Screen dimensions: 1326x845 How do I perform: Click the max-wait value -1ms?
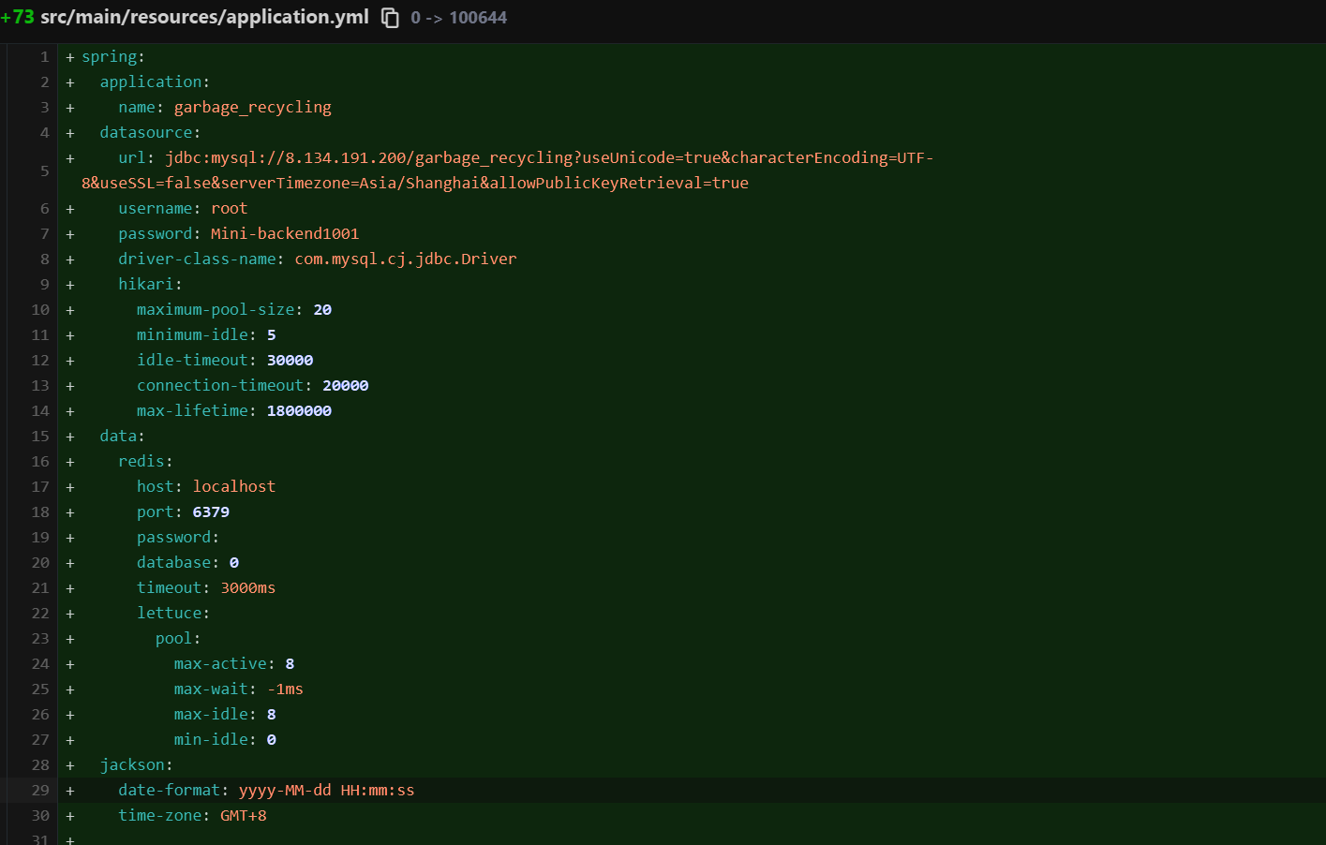pyautogui.click(x=285, y=689)
